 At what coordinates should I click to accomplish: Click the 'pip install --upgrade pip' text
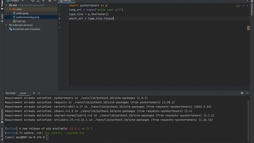(64, 133)
